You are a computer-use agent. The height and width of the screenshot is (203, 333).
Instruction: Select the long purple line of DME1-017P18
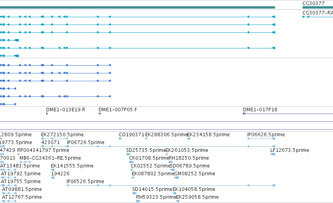click(x=288, y=114)
